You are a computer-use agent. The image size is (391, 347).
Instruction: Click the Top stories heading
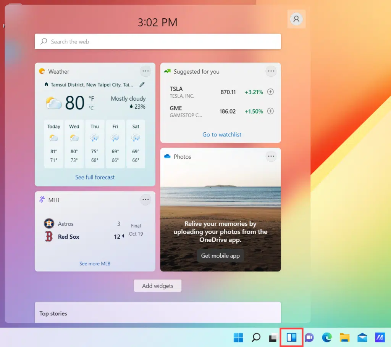click(x=53, y=313)
